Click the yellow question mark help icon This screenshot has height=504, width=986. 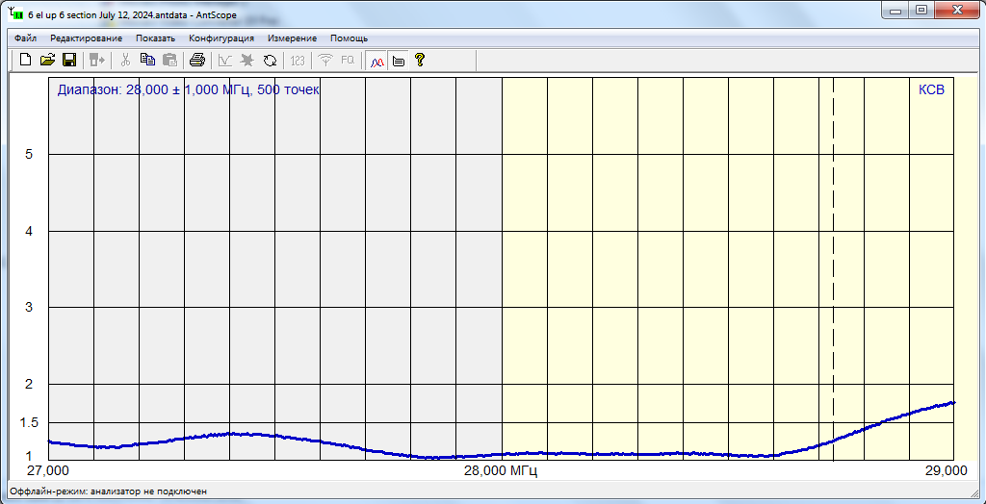pyautogui.click(x=420, y=60)
